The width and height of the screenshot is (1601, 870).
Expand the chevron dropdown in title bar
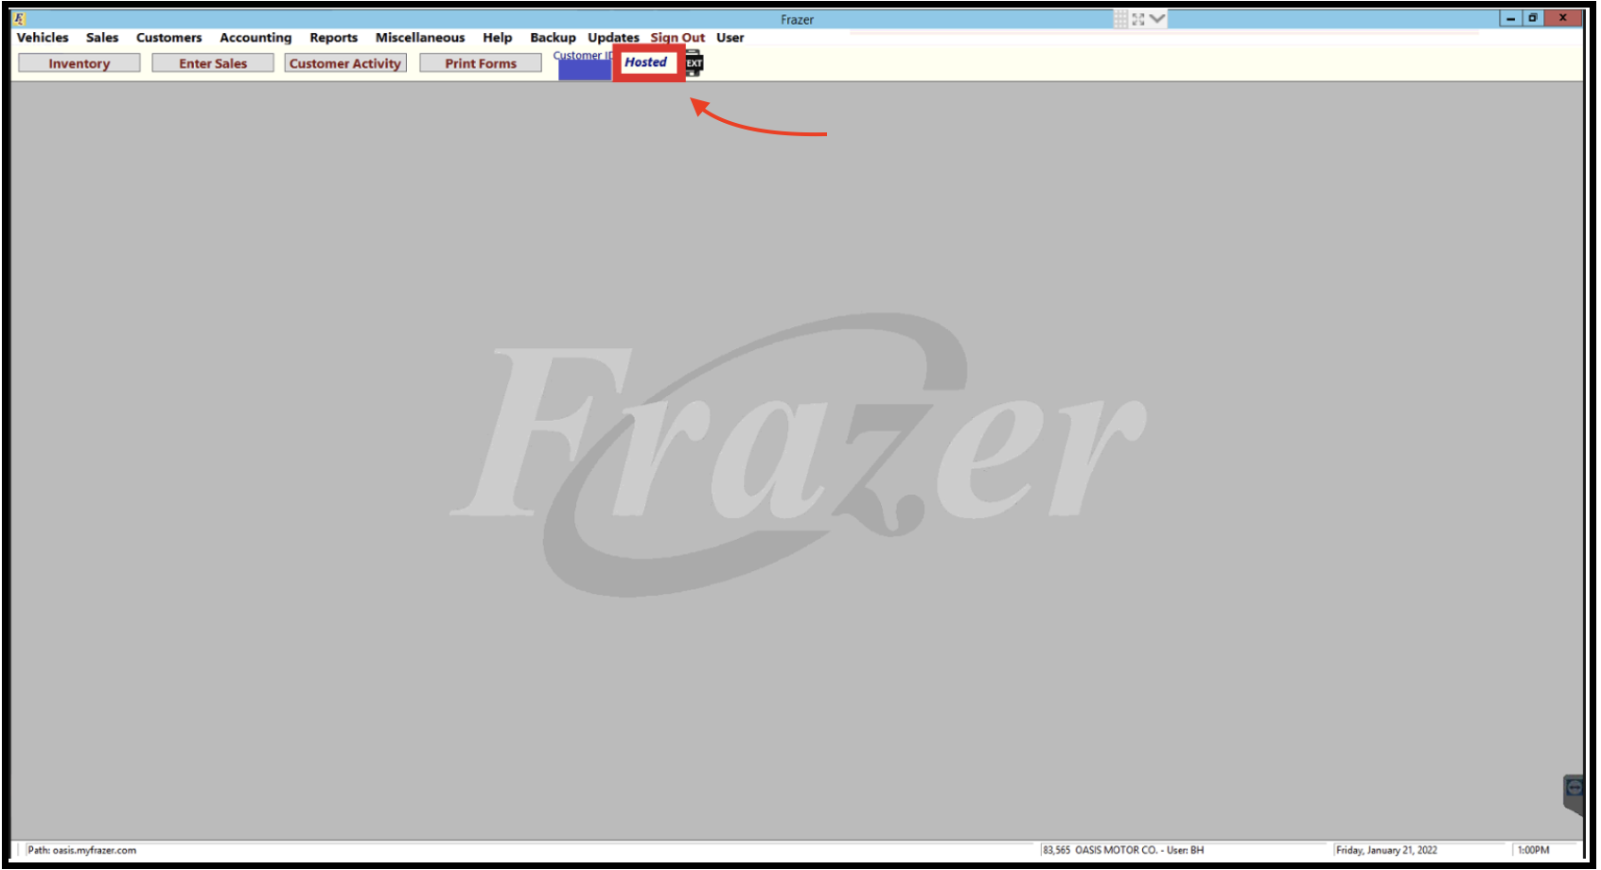(1157, 19)
